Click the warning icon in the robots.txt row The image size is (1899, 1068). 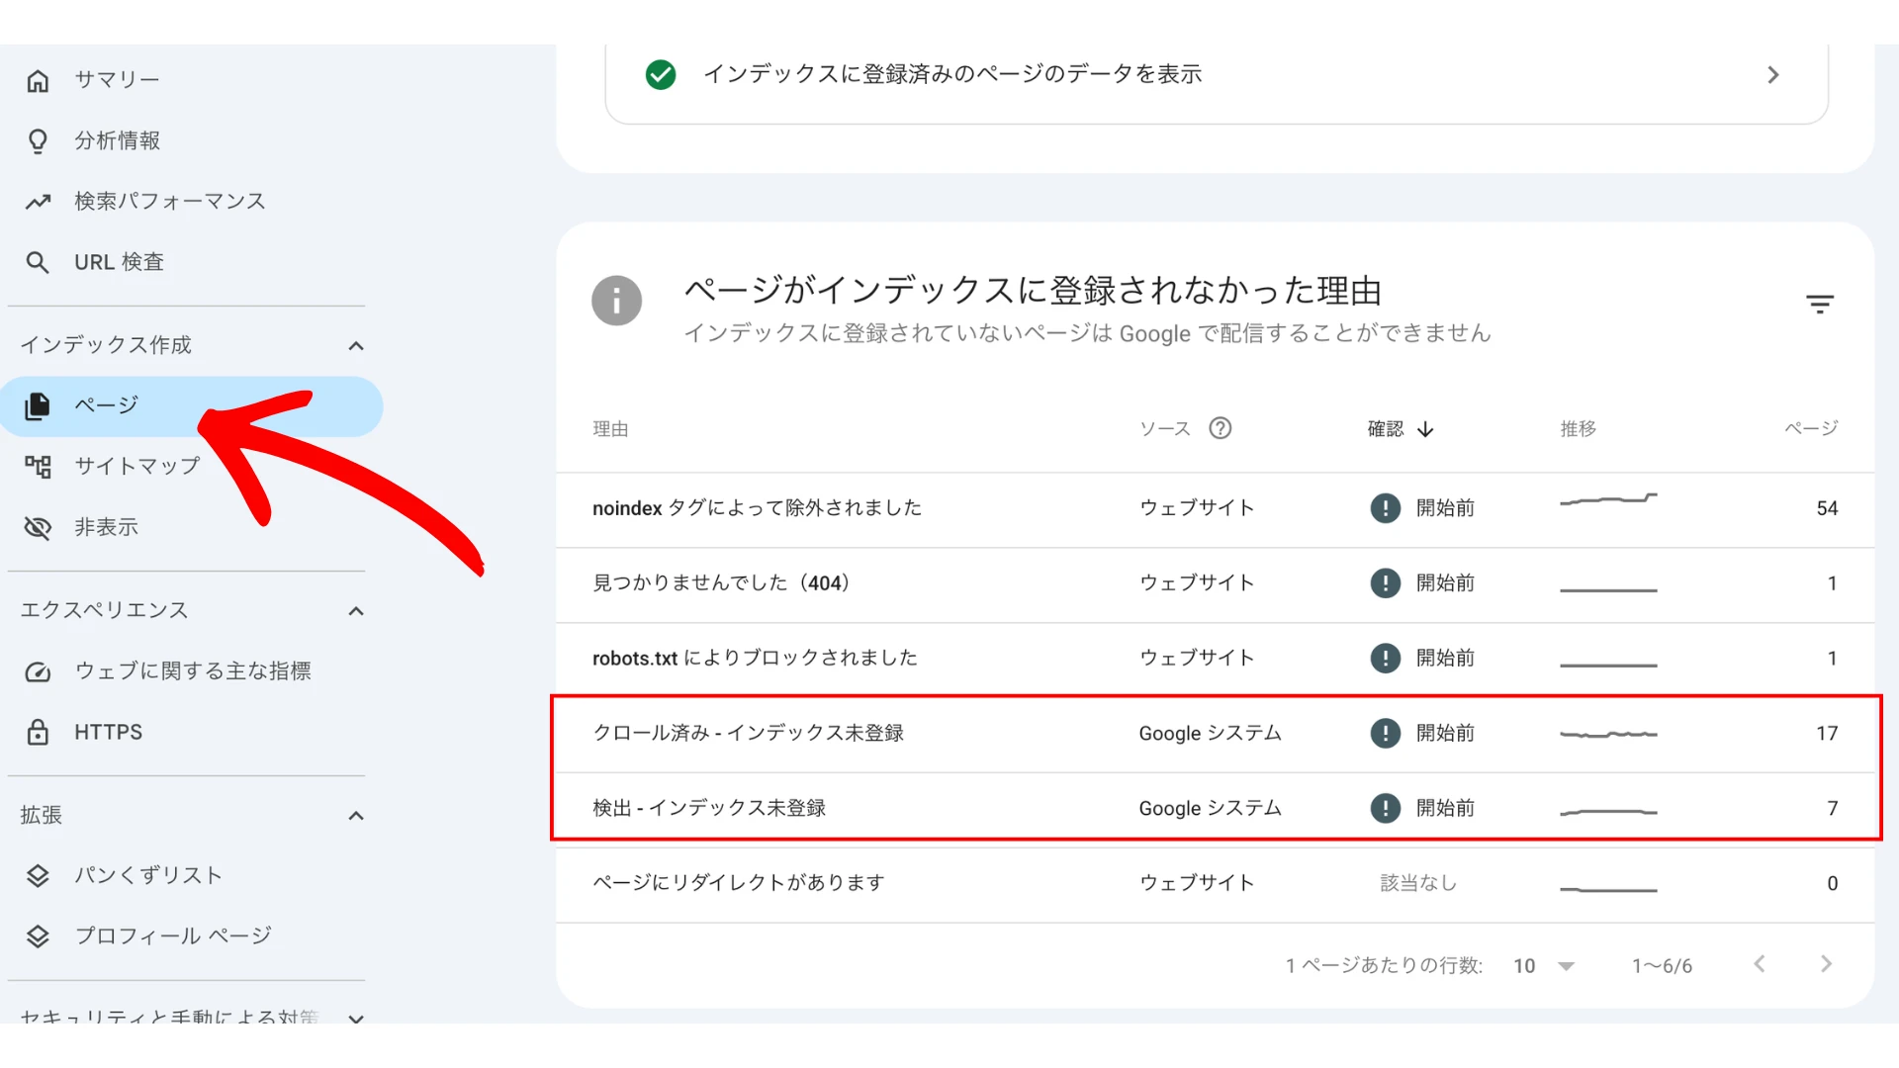click(1386, 659)
